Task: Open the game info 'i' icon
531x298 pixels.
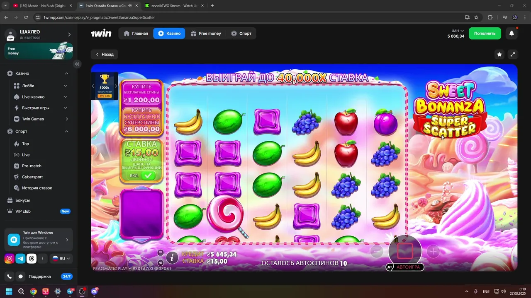Action: coord(172,257)
